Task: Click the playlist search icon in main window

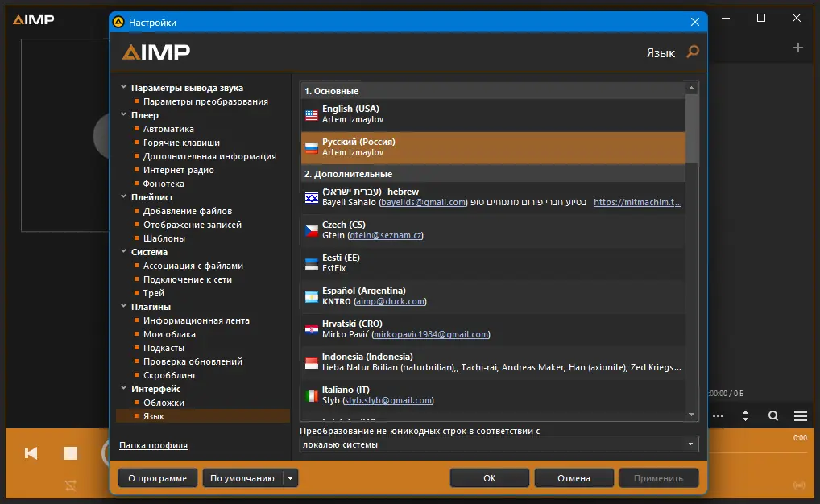Action: pyautogui.click(x=773, y=416)
